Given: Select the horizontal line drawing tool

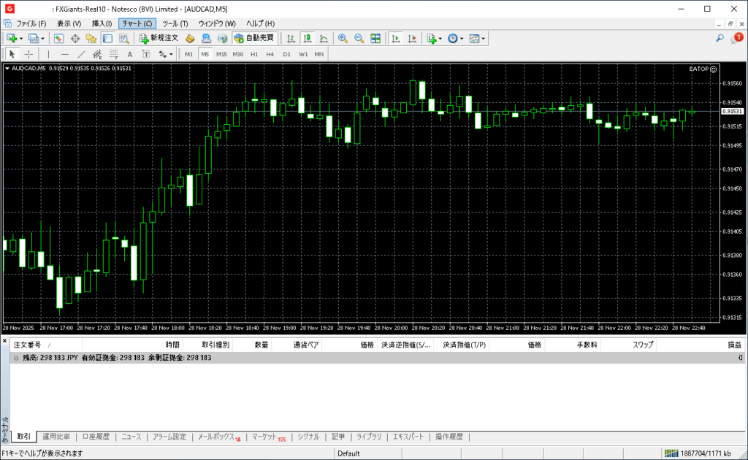Looking at the screenshot, I should tap(65, 54).
